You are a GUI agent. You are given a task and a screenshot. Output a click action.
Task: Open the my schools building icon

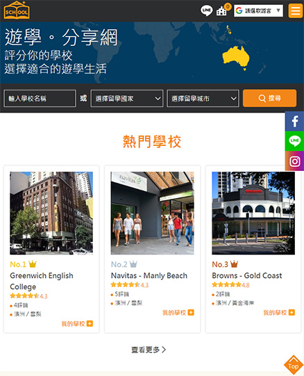(221, 11)
